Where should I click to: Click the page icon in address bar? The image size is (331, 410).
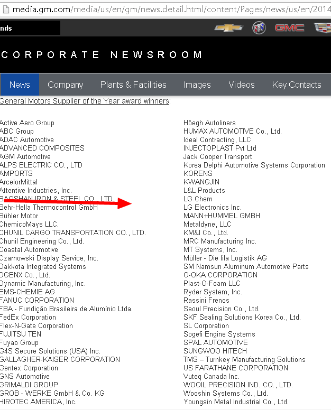click(x=5, y=10)
